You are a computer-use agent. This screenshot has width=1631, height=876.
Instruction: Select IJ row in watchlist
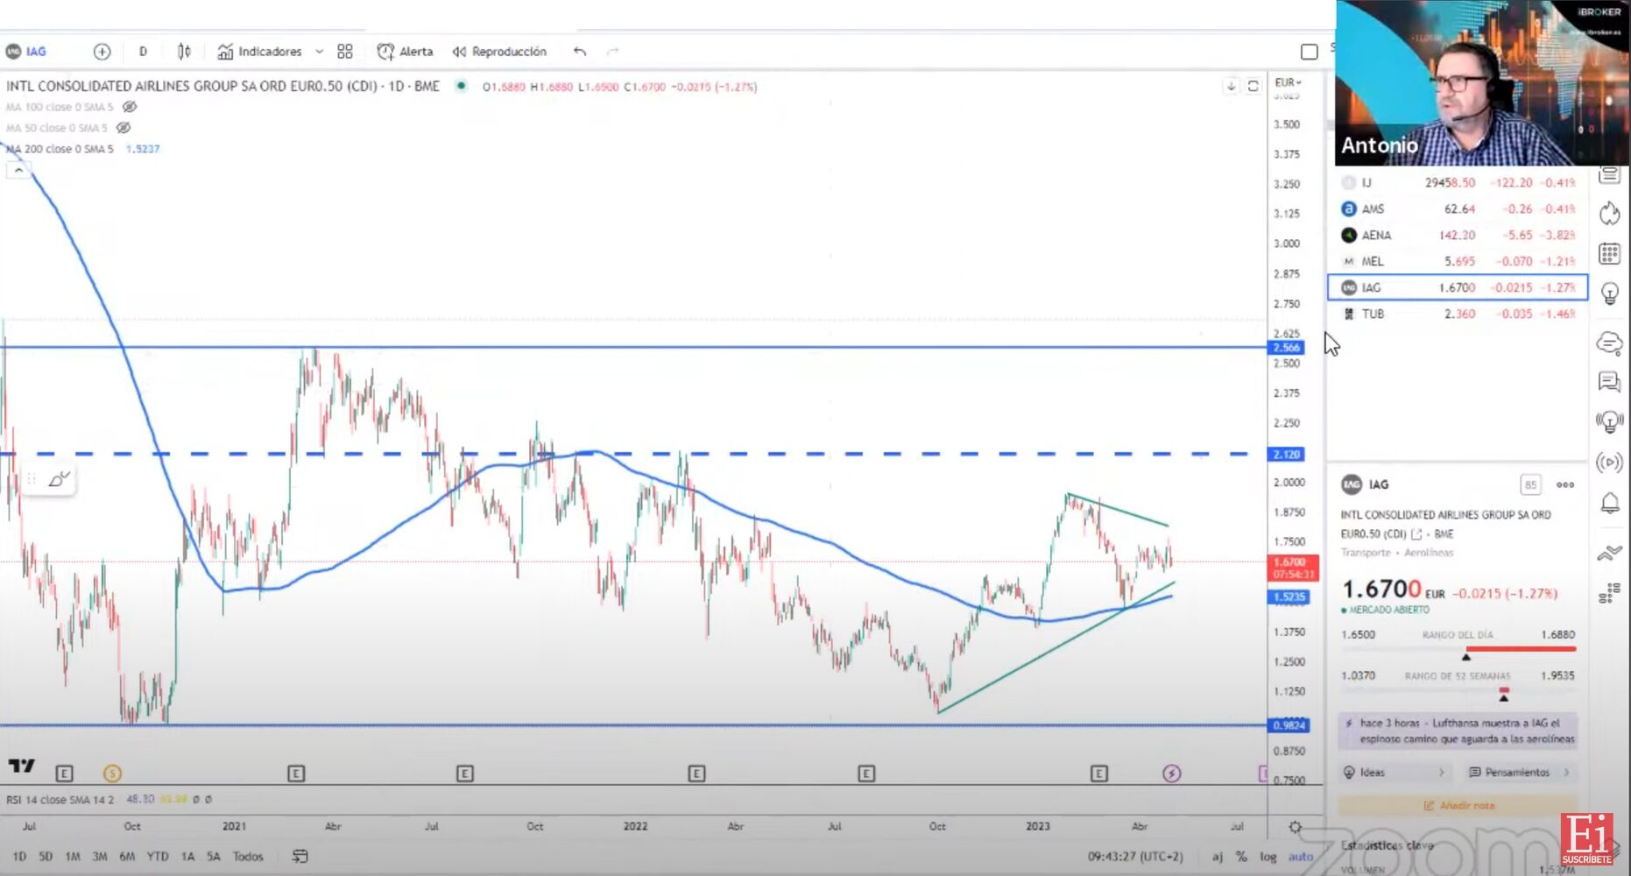1458,183
